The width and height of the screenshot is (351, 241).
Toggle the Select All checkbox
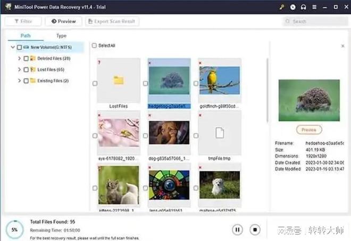click(94, 46)
